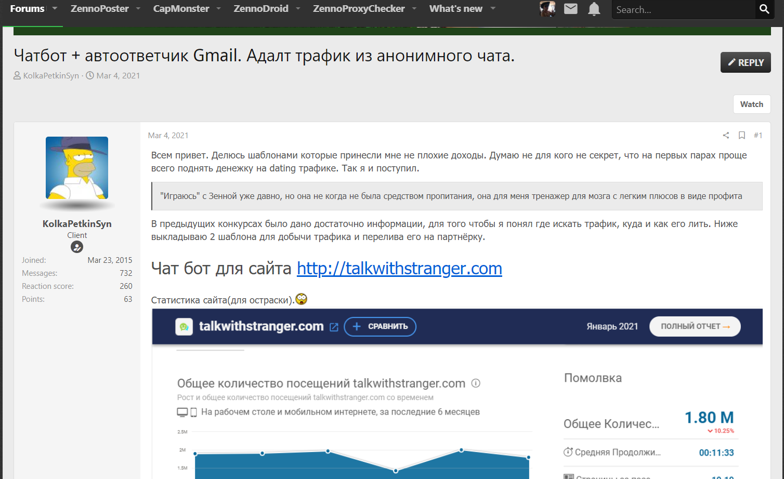
Task: Open KolkaPetkinSyn author link under the title
Action: click(51, 76)
